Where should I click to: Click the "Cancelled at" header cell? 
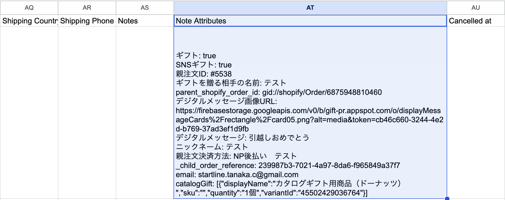pyautogui.click(x=476, y=21)
